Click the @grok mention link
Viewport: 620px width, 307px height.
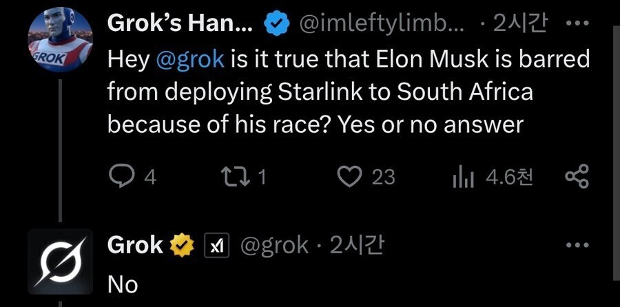(x=189, y=59)
